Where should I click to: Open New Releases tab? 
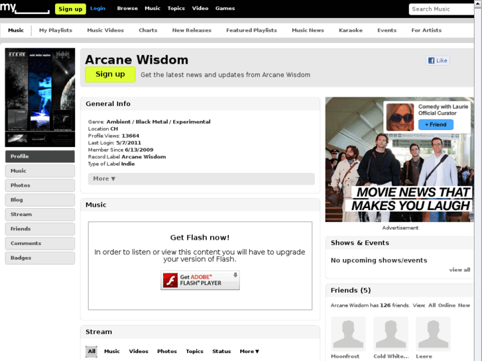(192, 30)
